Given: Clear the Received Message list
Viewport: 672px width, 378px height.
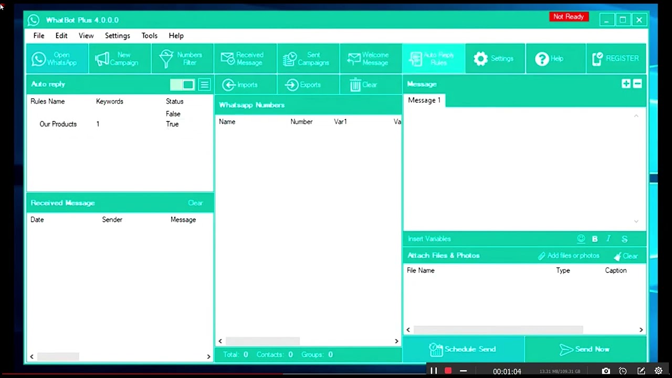Looking at the screenshot, I should [x=195, y=203].
